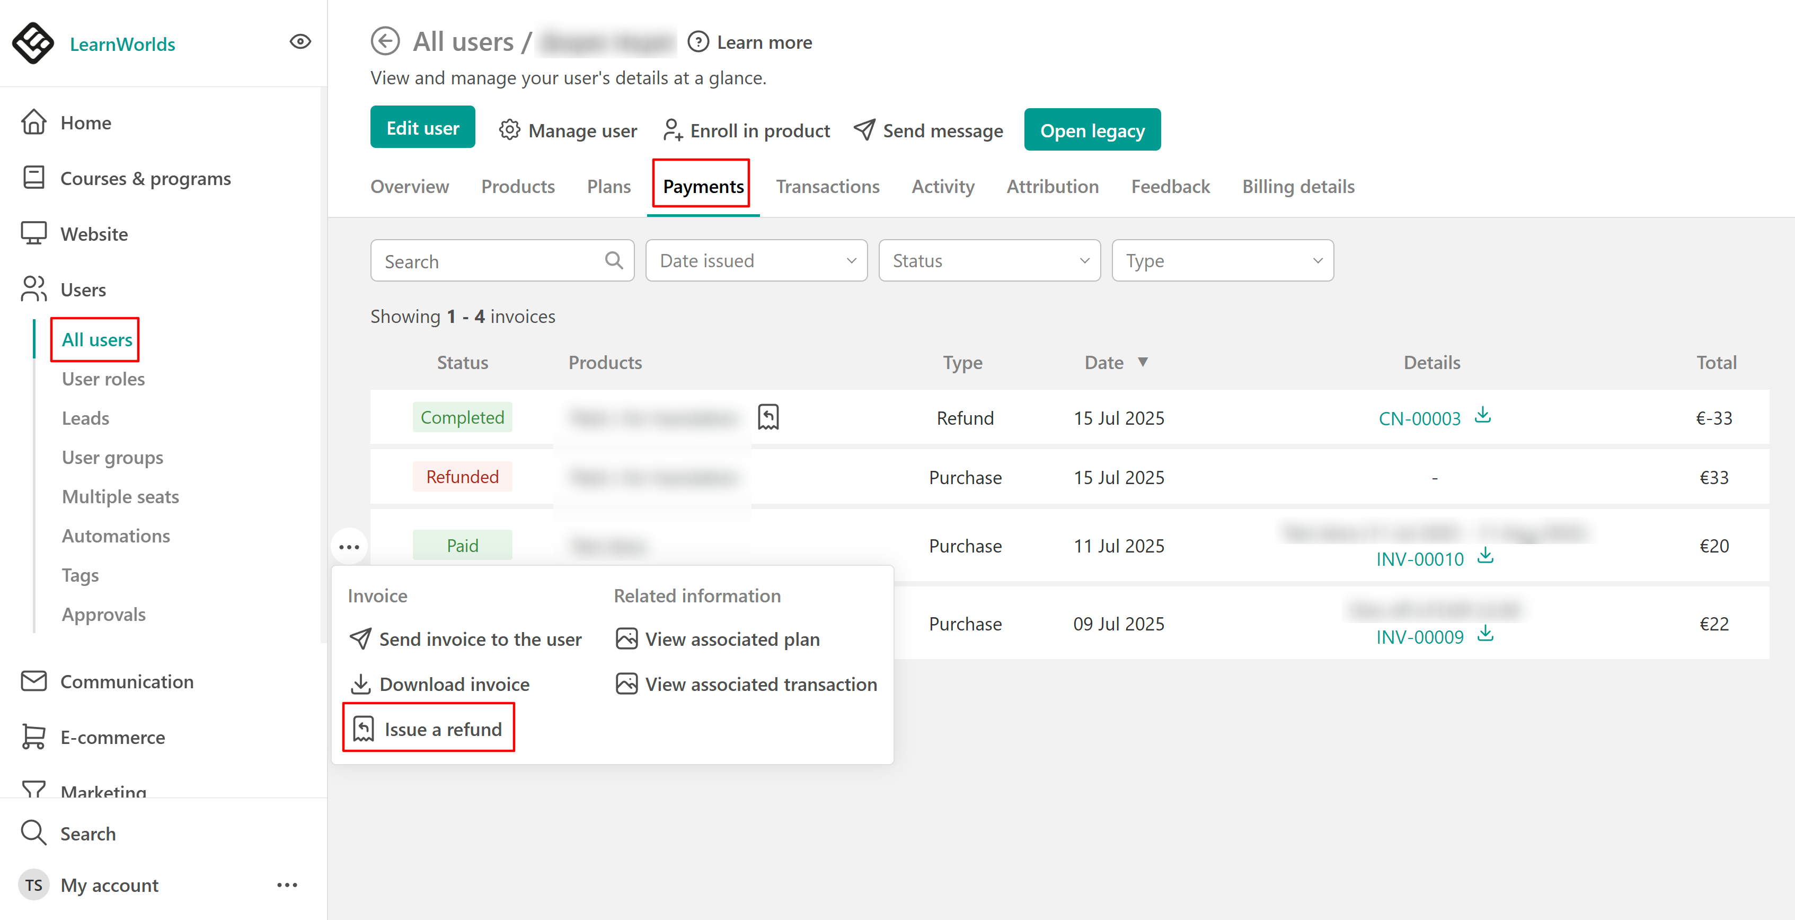Download credit note CN-00003
1795x920 pixels.
(x=1482, y=415)
